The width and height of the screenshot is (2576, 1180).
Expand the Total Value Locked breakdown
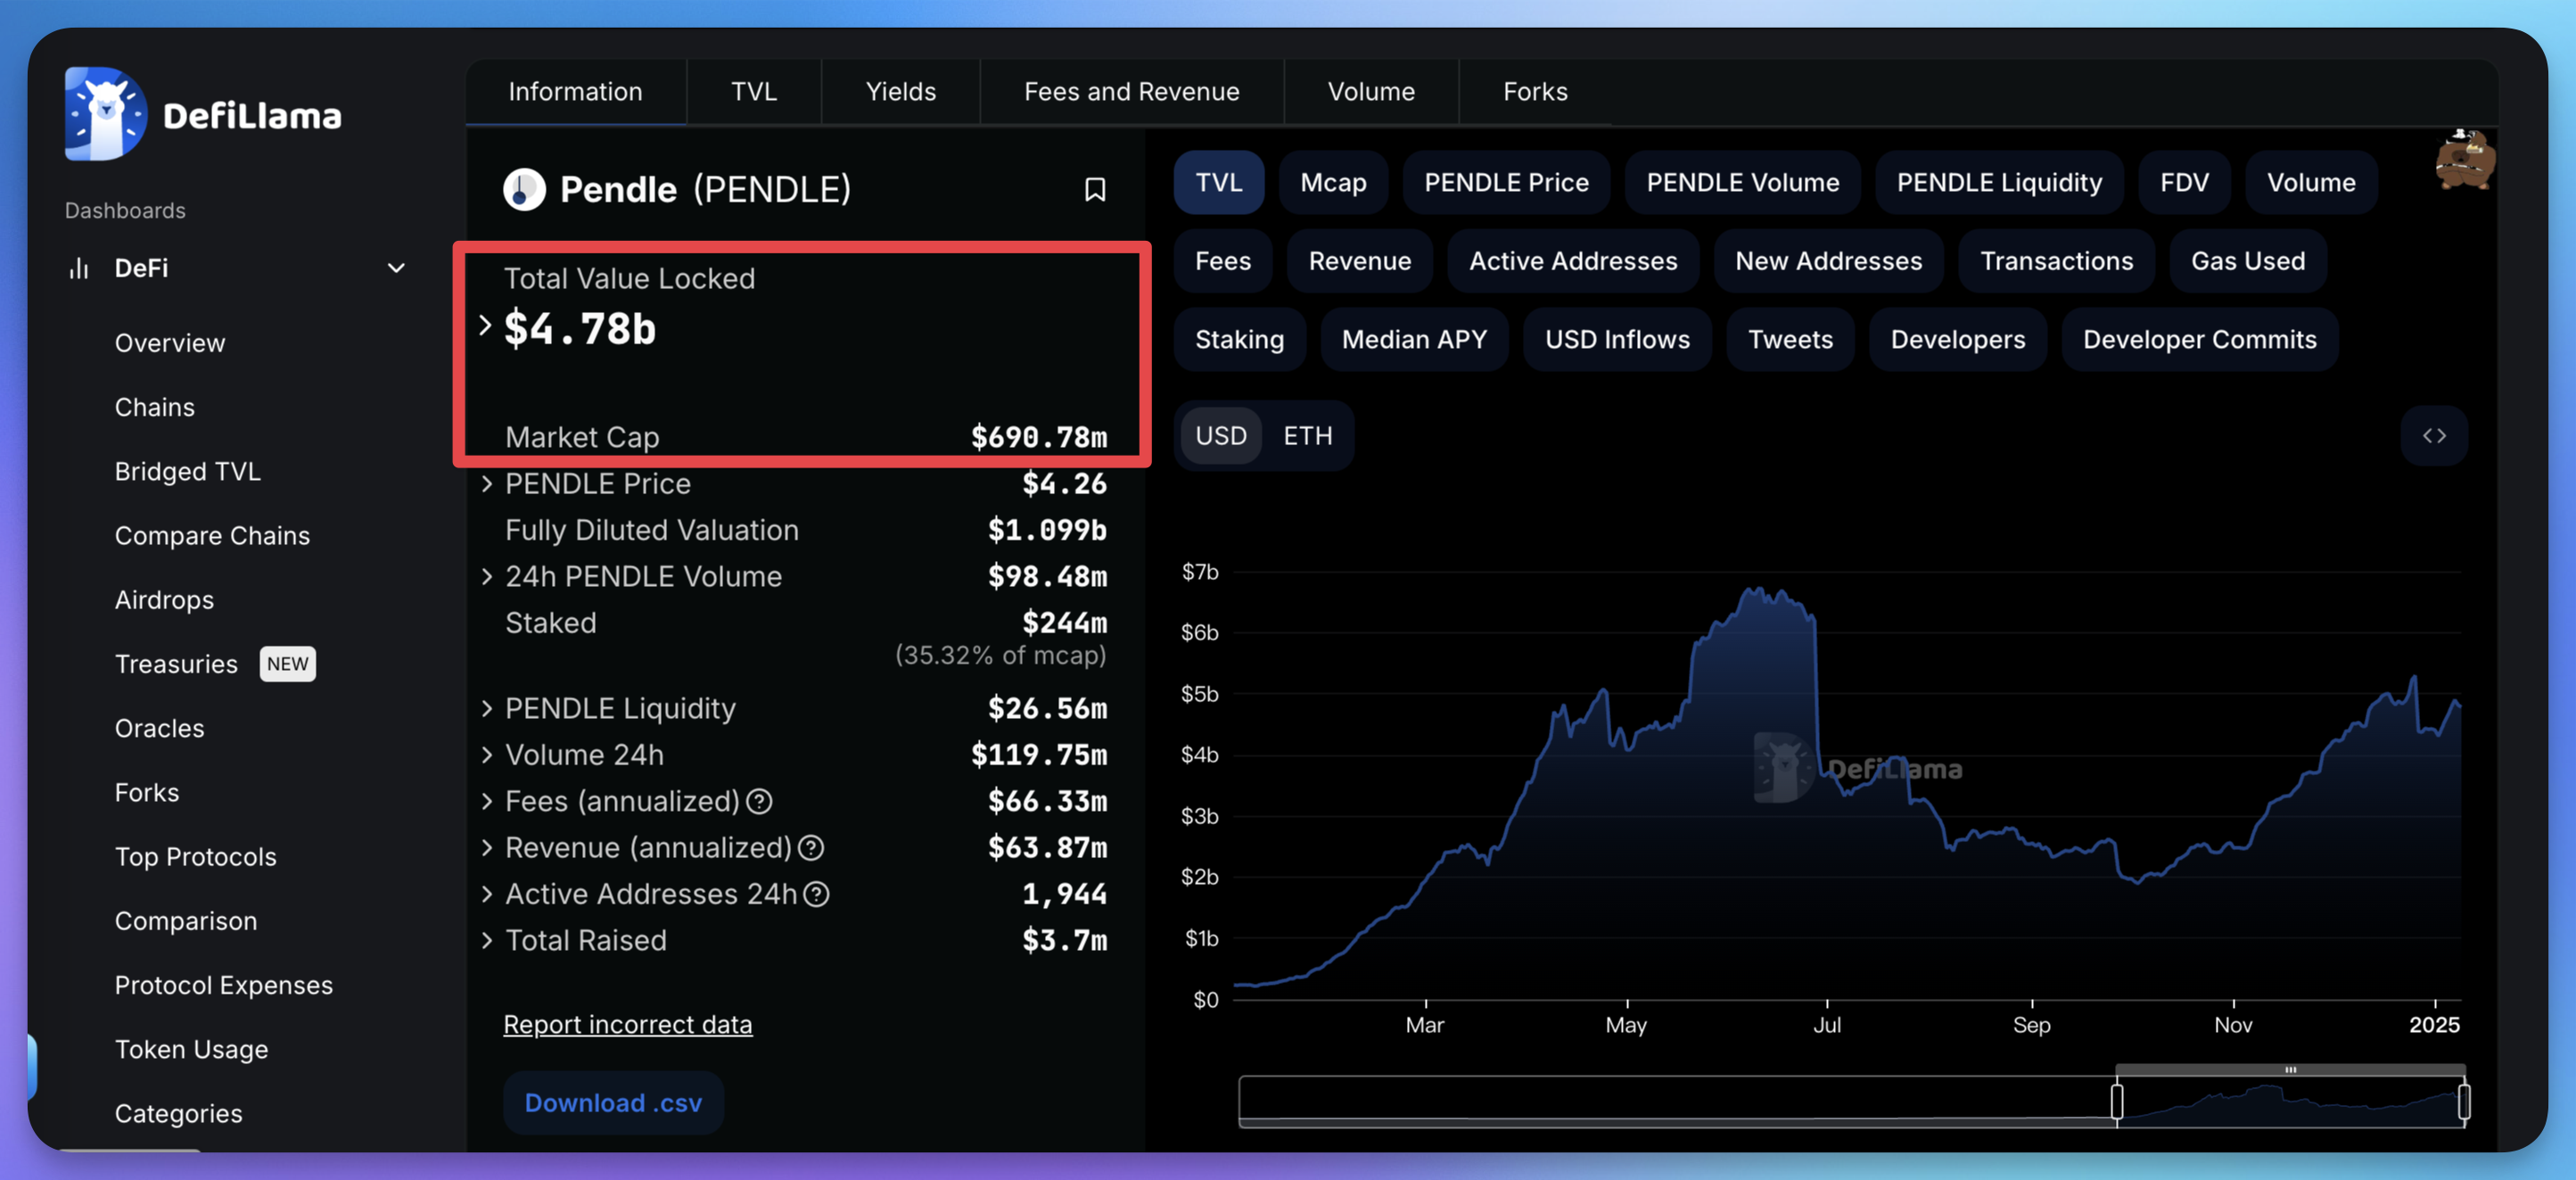(x=485, y=325)
